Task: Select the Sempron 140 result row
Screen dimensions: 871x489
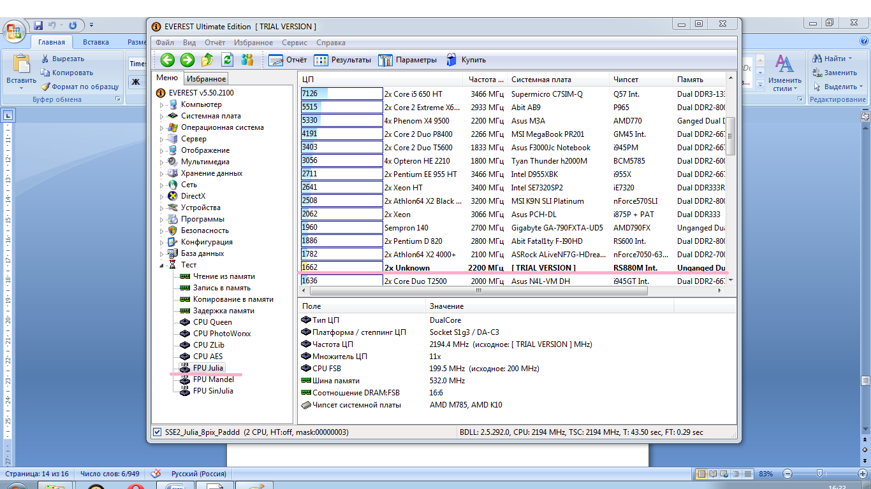Action: 513,227
